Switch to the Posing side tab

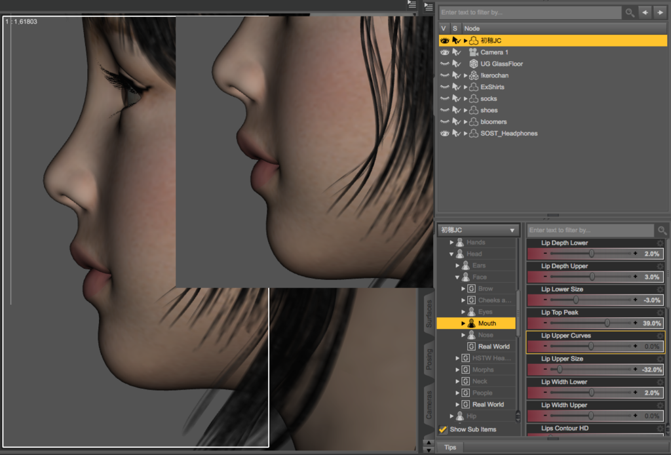click(x=429, y=359)
